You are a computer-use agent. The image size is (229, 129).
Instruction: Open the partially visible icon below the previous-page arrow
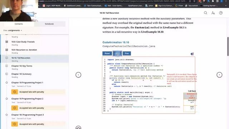78,128
